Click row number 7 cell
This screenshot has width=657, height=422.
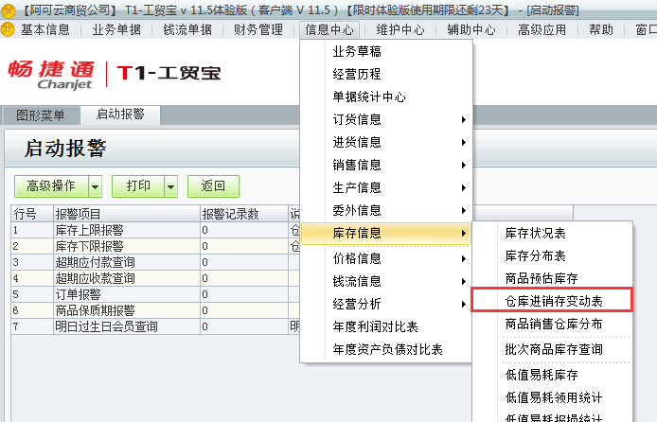coord(32,326)
